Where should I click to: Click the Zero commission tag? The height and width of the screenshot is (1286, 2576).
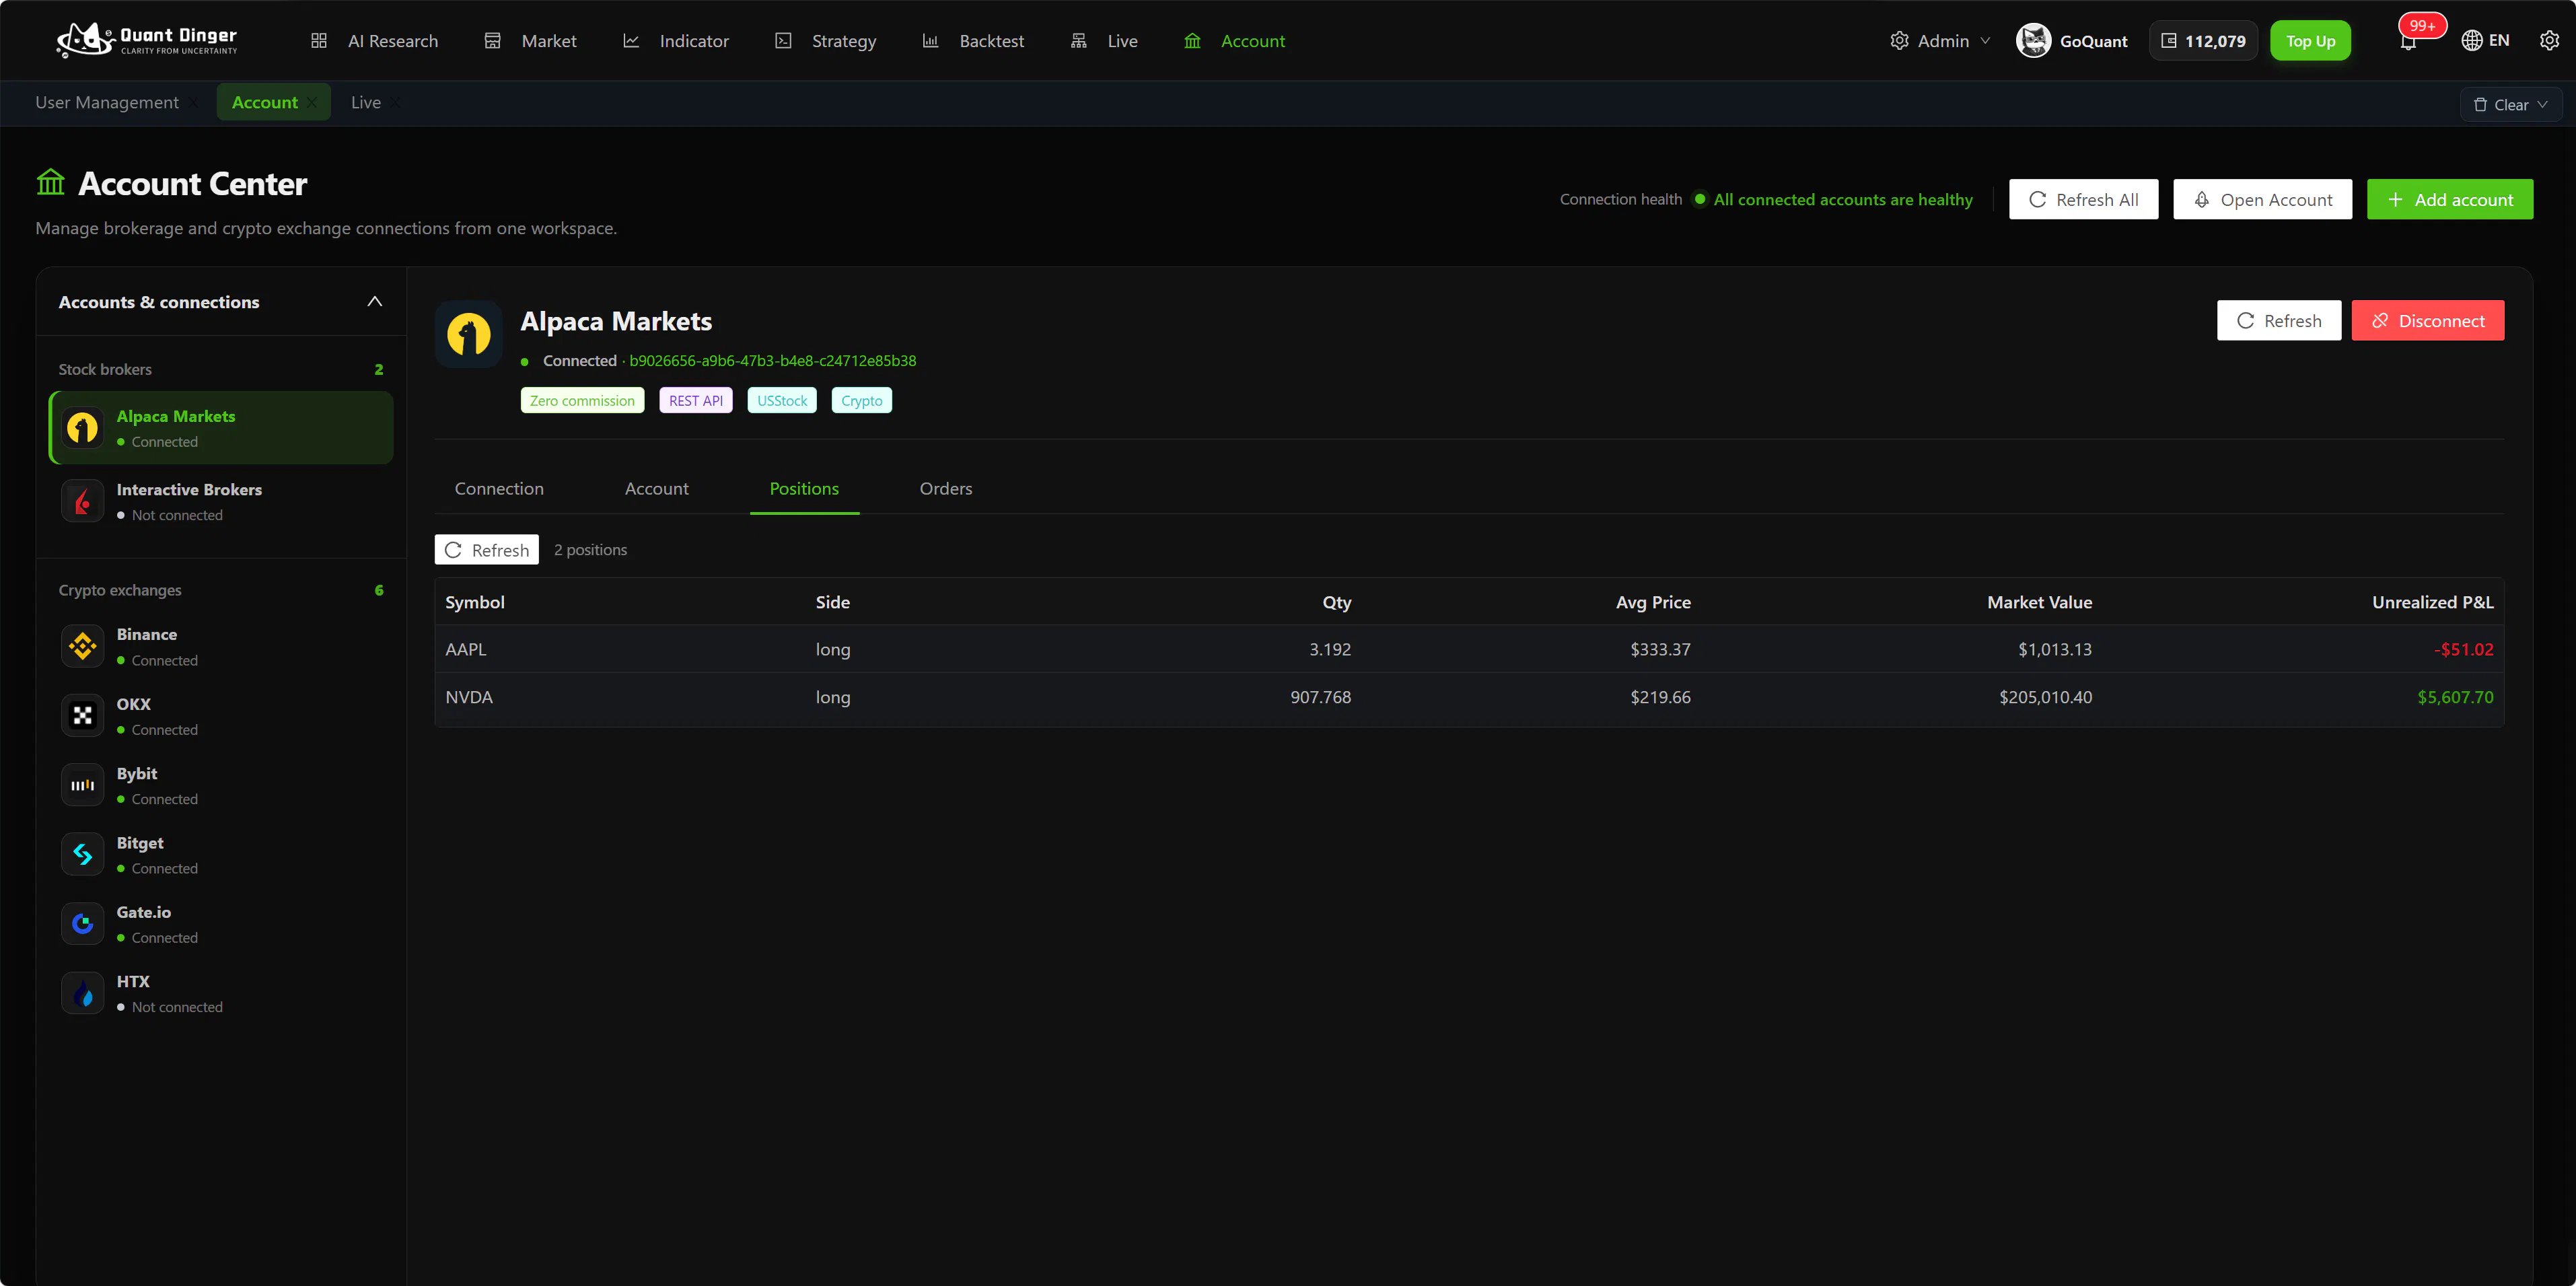(x=582, y=401)
